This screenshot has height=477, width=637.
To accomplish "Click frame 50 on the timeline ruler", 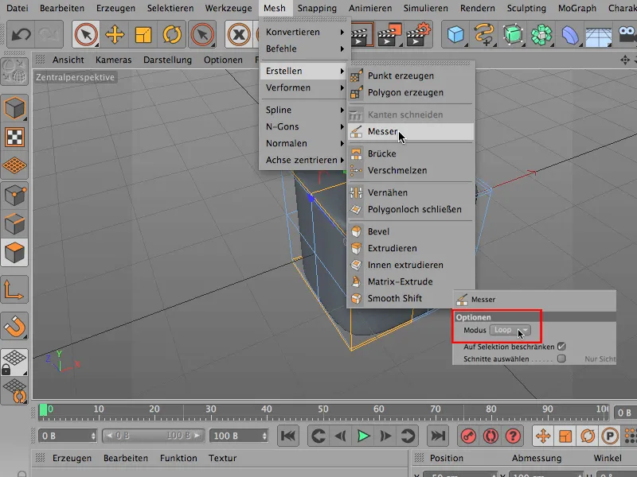I will [323, 409].
